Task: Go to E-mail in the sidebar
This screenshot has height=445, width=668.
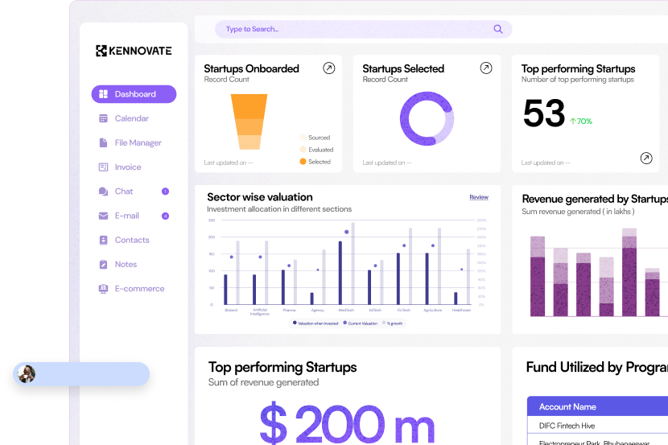Action: tap(126, 216)
